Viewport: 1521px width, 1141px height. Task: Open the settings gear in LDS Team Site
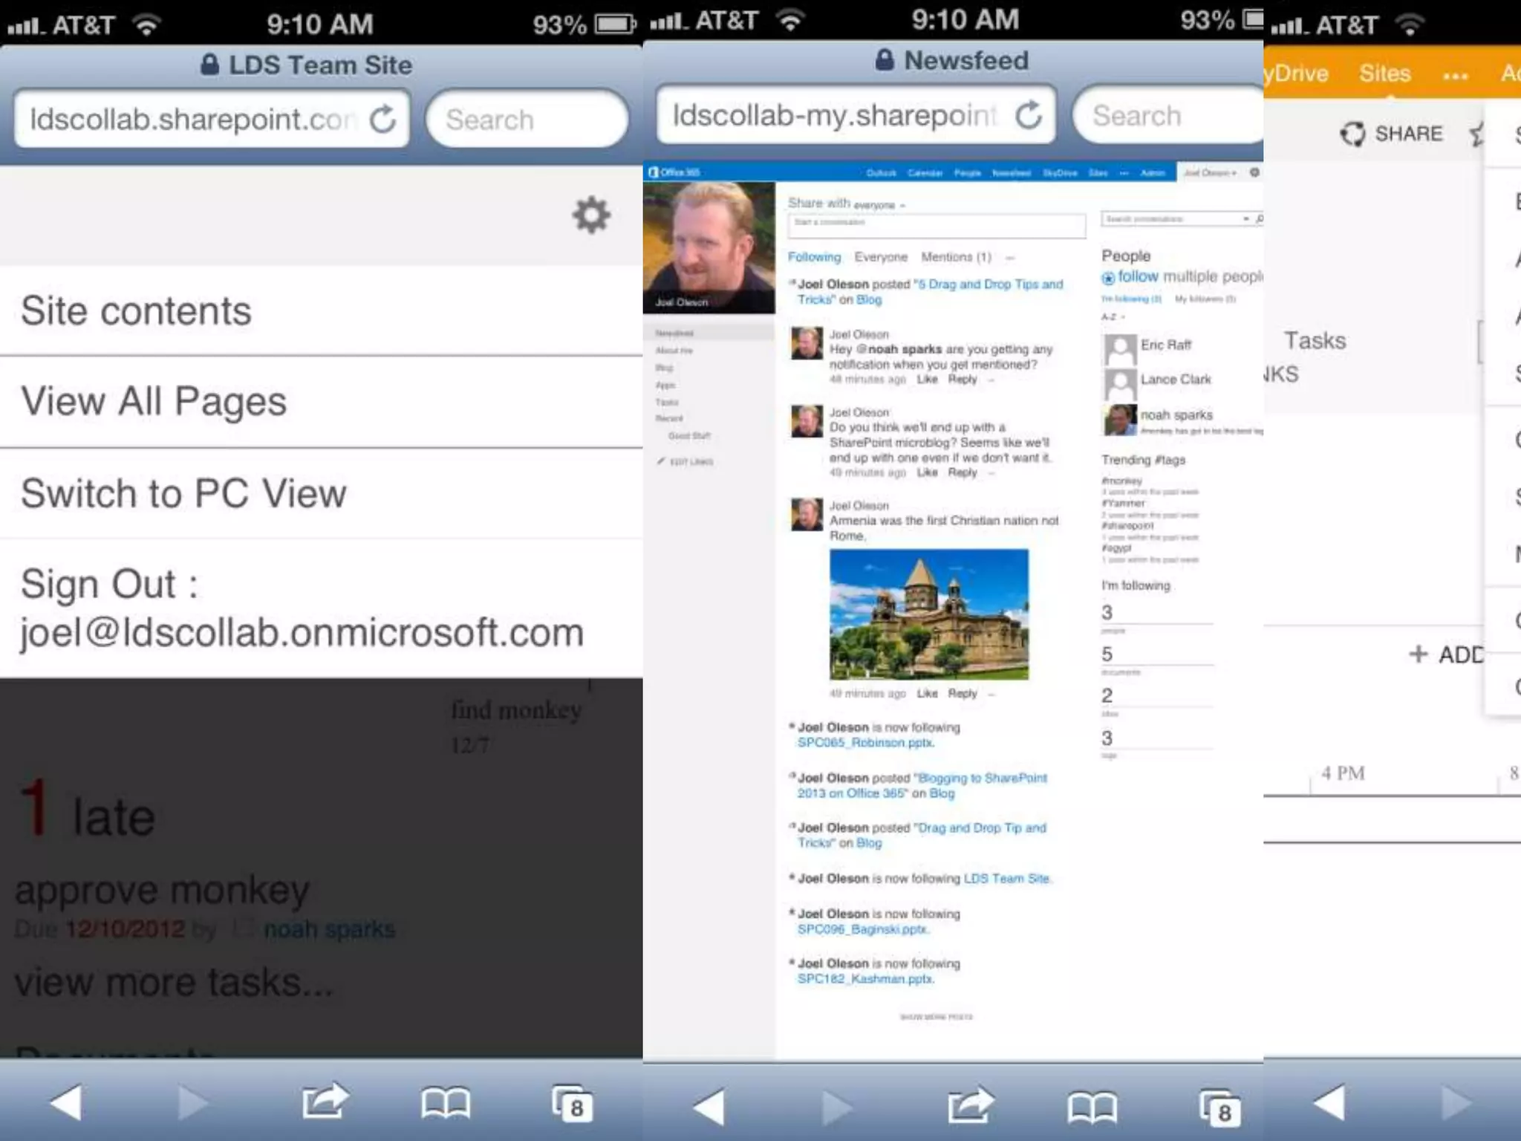pyautogui.click(x=591, y=215)
